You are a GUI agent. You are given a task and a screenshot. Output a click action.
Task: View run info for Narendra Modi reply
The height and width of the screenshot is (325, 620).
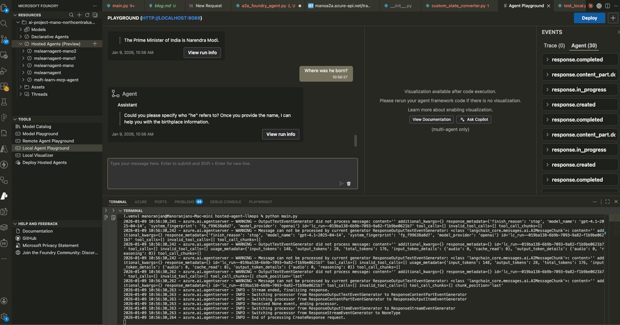pos(202,53)
